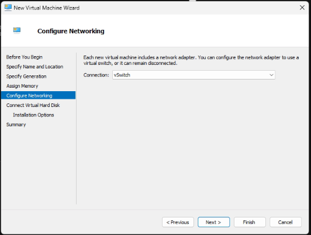Click the Connection label text
Screen dimensions: 311x235
coord(96,75)
